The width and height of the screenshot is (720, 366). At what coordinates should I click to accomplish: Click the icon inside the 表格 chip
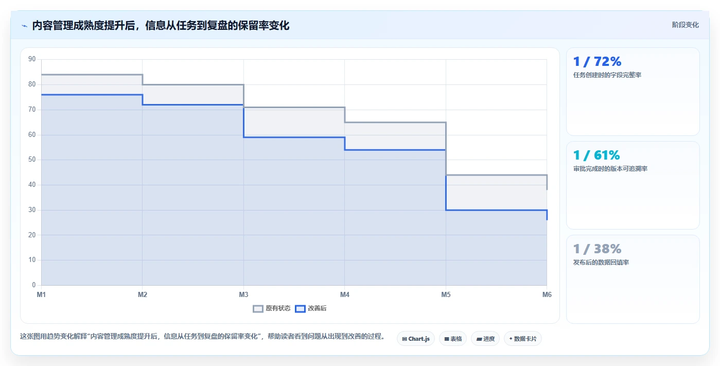[447, 339]
